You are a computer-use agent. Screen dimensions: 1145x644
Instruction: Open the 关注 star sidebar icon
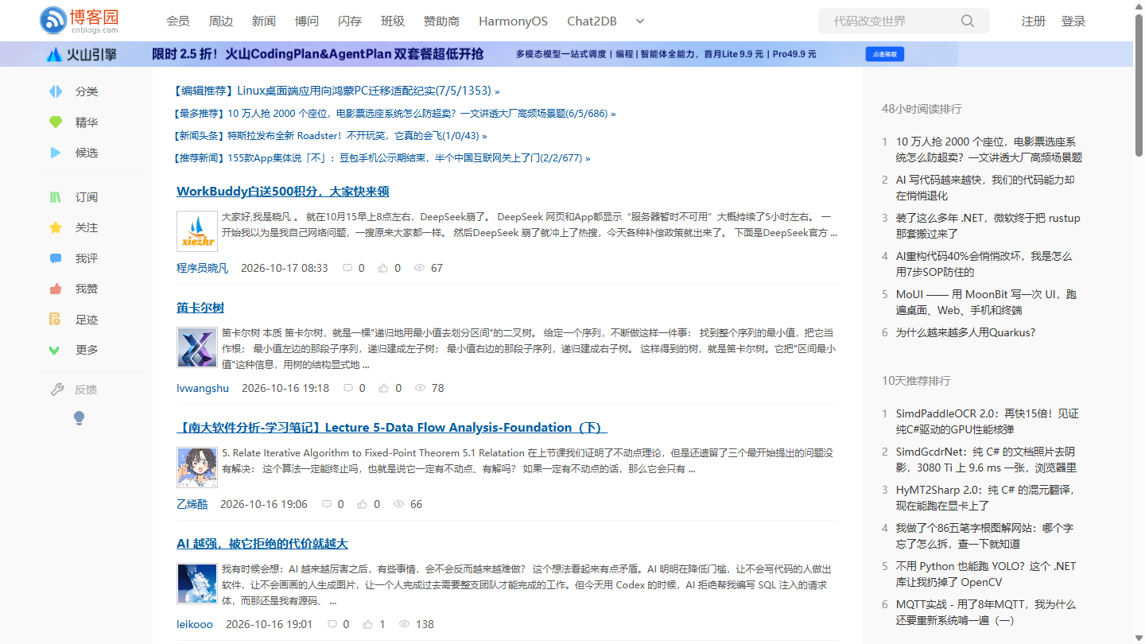coord(55,227)
